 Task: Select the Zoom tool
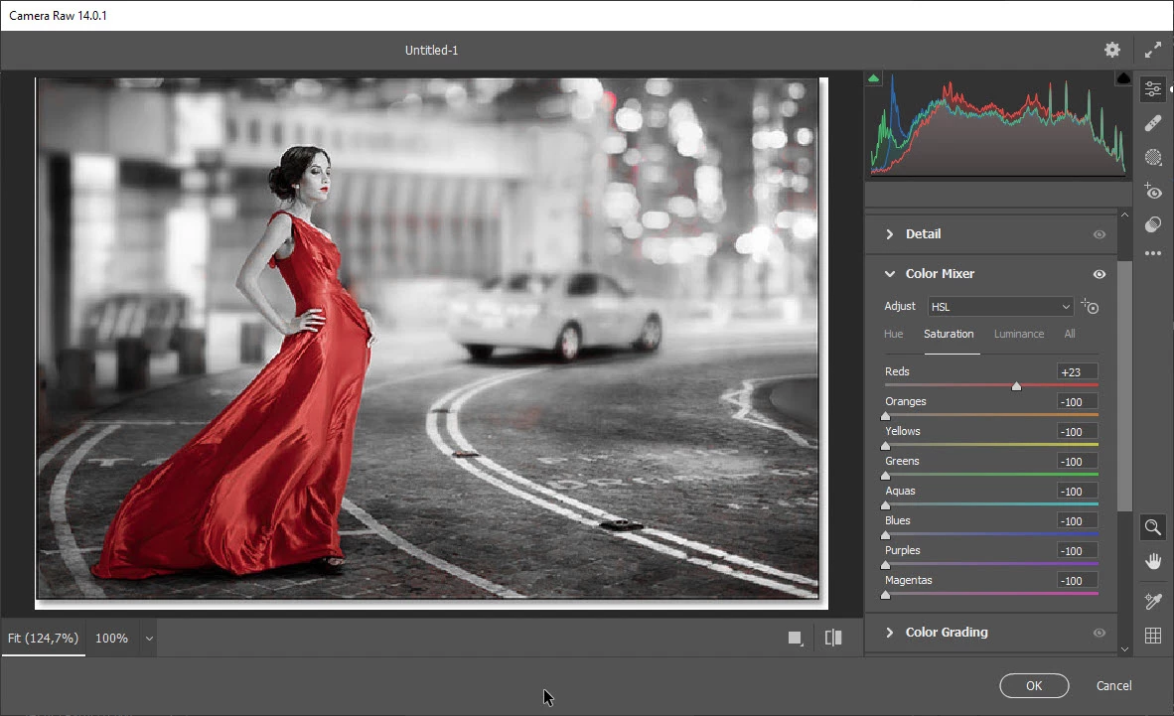1153,527
